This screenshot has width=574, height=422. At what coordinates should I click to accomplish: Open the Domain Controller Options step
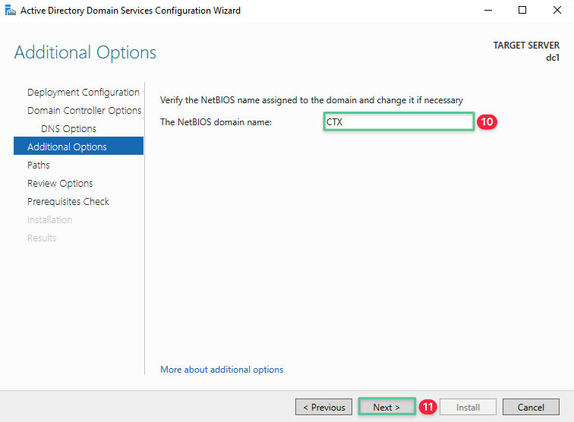[x=84, y=111]
